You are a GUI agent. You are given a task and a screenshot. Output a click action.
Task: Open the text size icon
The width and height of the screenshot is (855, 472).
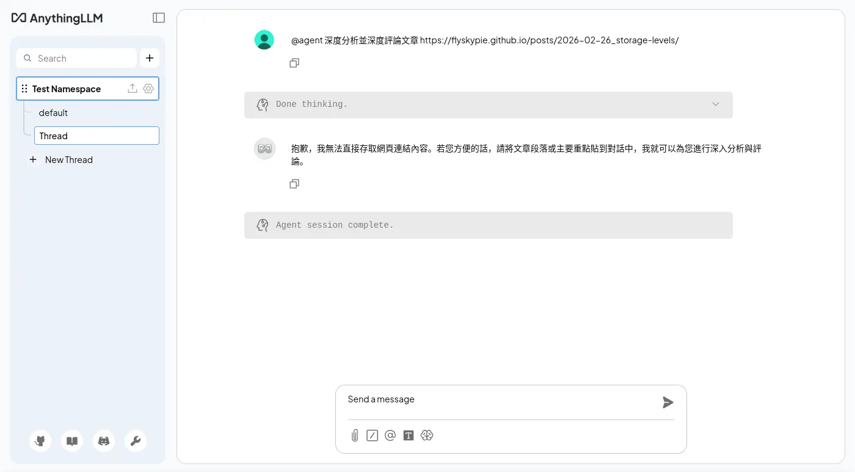tap(409, 435)
